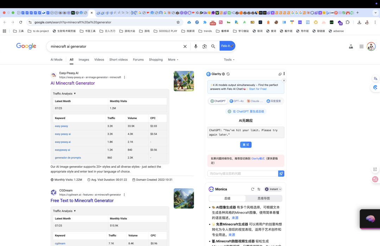380x246 pixels.
Task: Select the Claude model in Glarity
Action: pyautogui.click(x=255, y=101)
